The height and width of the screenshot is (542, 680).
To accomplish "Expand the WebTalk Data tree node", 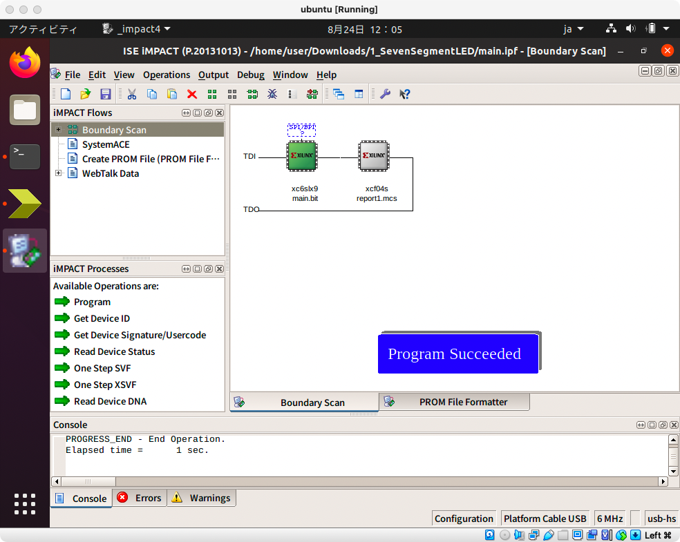I will coord(58,173).
